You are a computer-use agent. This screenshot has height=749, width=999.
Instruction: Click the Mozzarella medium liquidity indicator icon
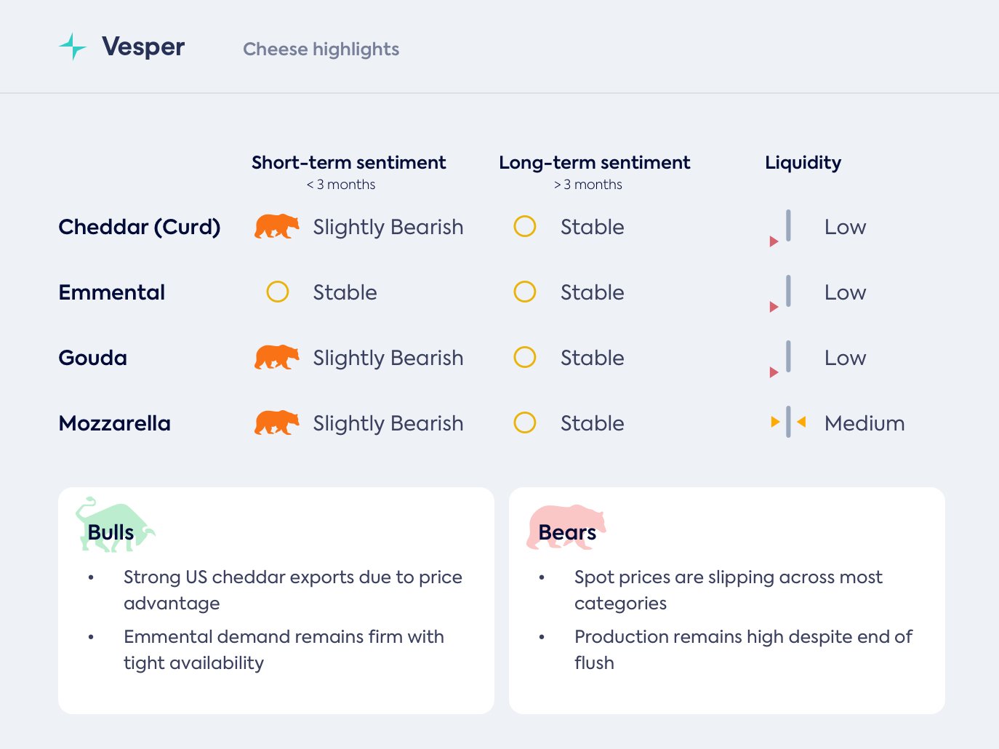point(788,422)
